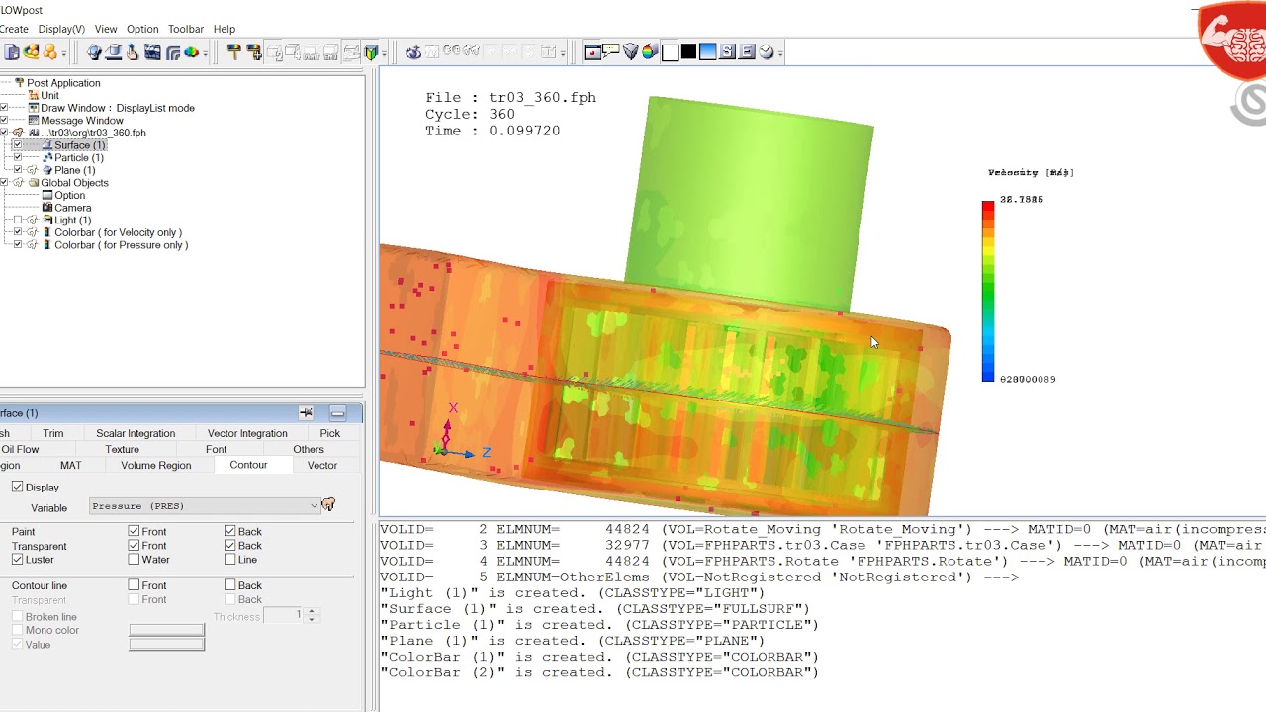This screenshot has height=712, width=1266.
Task: Click the hand icon beside Variable dropdown
Action: tap(328, 505)
